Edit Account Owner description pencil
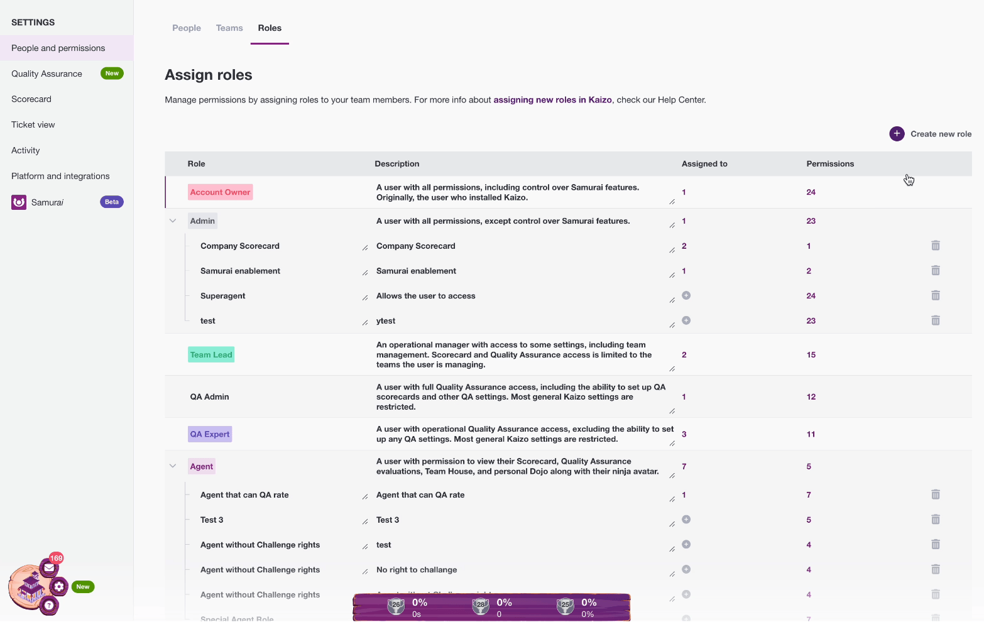Screen dimensions: 984x622 (672, 202)
